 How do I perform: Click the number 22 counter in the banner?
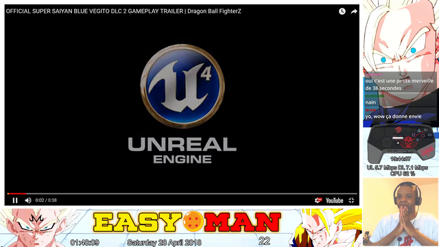tap(264, 241)
